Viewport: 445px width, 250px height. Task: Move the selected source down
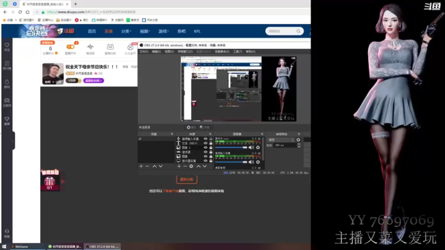click(205, 166)
